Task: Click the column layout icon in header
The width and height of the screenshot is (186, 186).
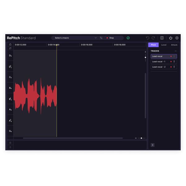Action: pos(162,38)
